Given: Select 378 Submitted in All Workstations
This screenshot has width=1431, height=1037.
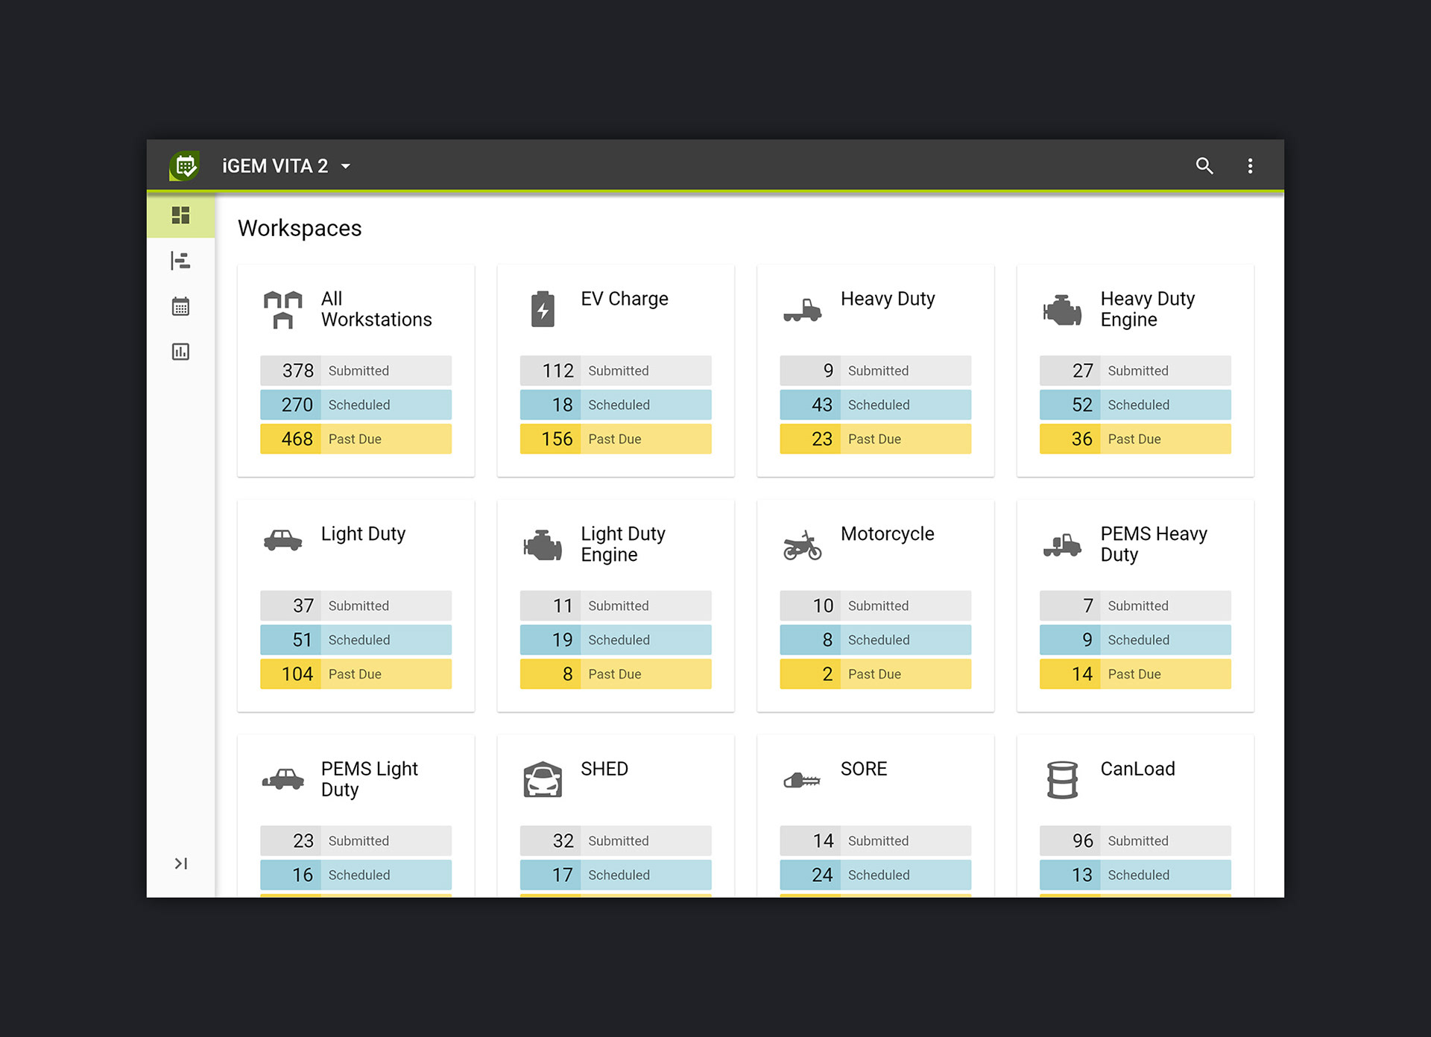Looking at the screenshot, I should (x=356, y=370).
